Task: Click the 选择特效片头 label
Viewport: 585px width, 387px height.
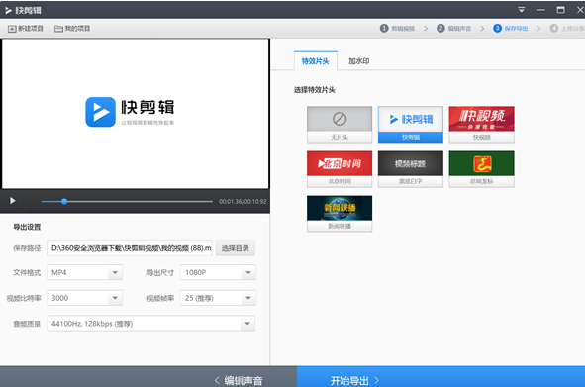Action: click(315, 90)
